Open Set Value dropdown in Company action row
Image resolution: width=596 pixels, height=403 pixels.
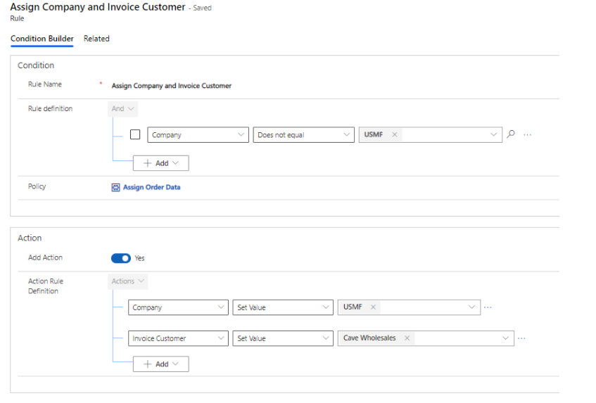(283, 307)
